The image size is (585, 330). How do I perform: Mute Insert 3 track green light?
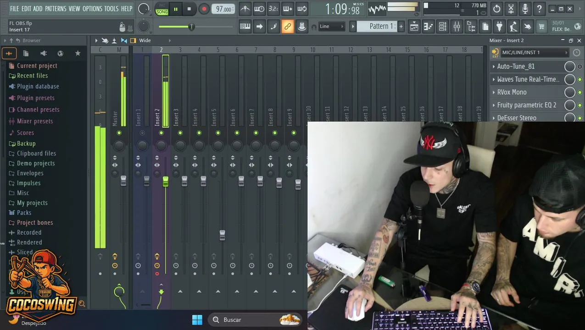click(x=180, y=133)
